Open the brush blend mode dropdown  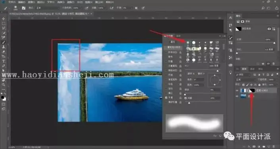tap(47, 8)
